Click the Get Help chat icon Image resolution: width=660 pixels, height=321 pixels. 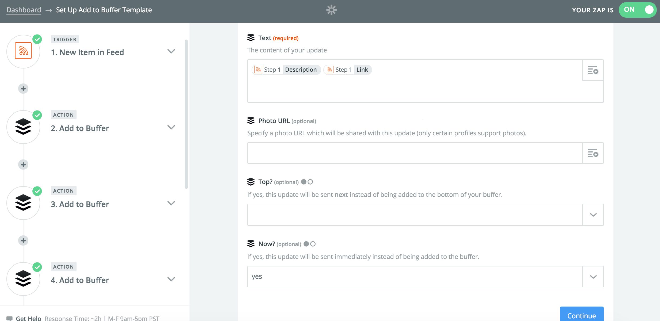pos(9,318)
